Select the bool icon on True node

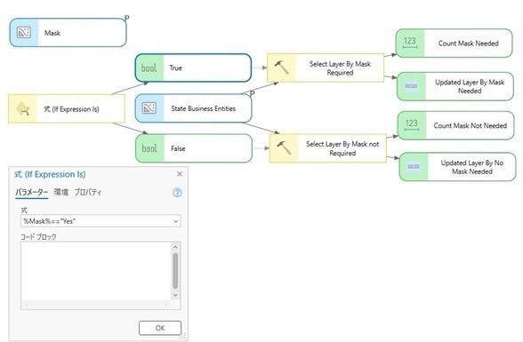coord(149,68)
